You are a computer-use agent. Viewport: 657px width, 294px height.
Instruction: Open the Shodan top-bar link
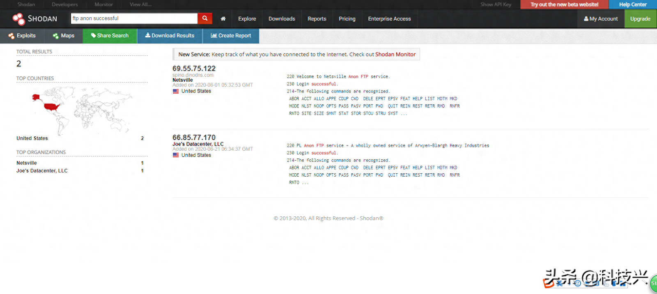tap(26, 5)
